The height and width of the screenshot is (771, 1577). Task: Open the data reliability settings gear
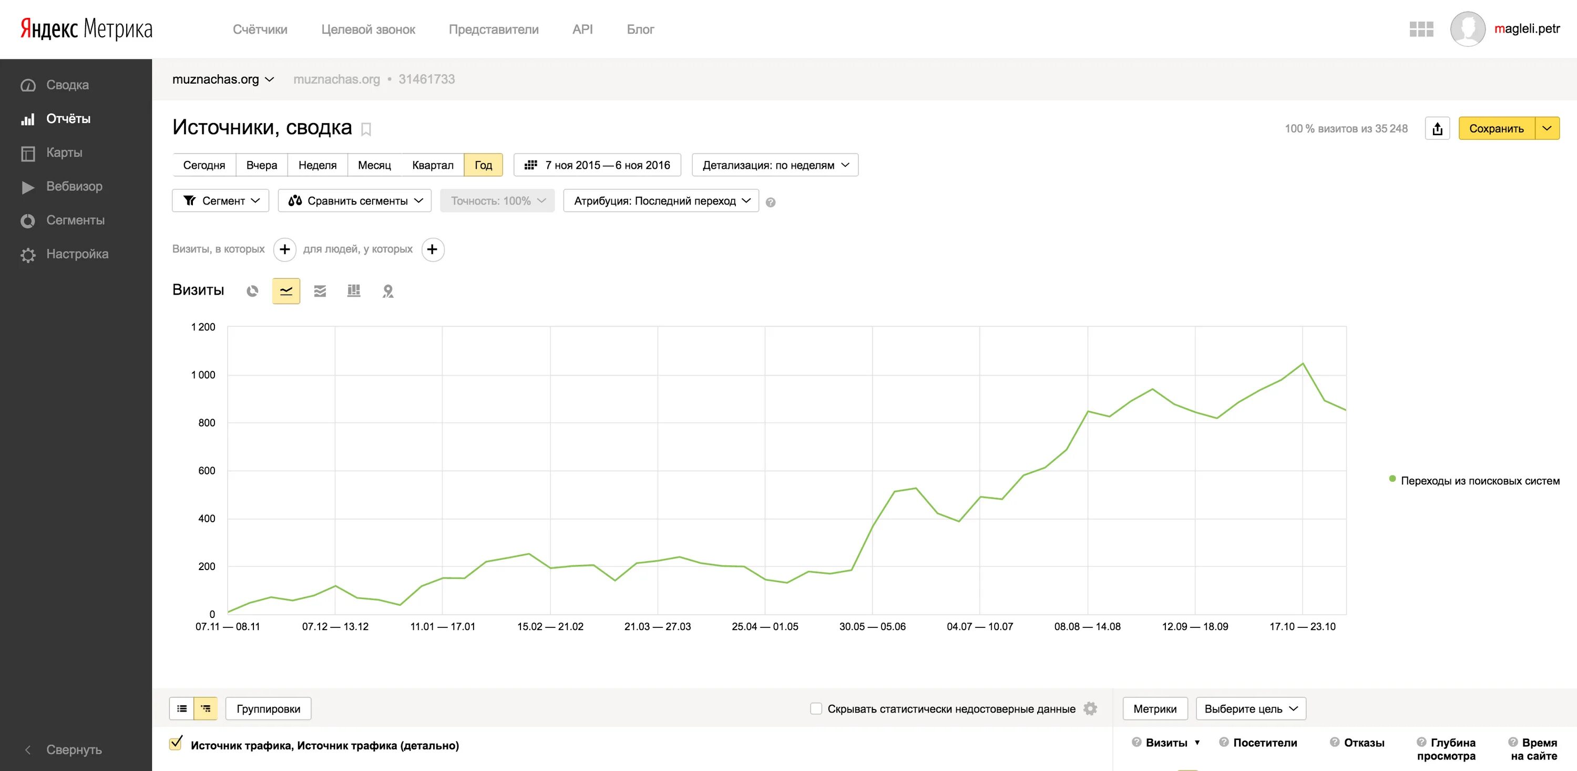click(1090, 708)
